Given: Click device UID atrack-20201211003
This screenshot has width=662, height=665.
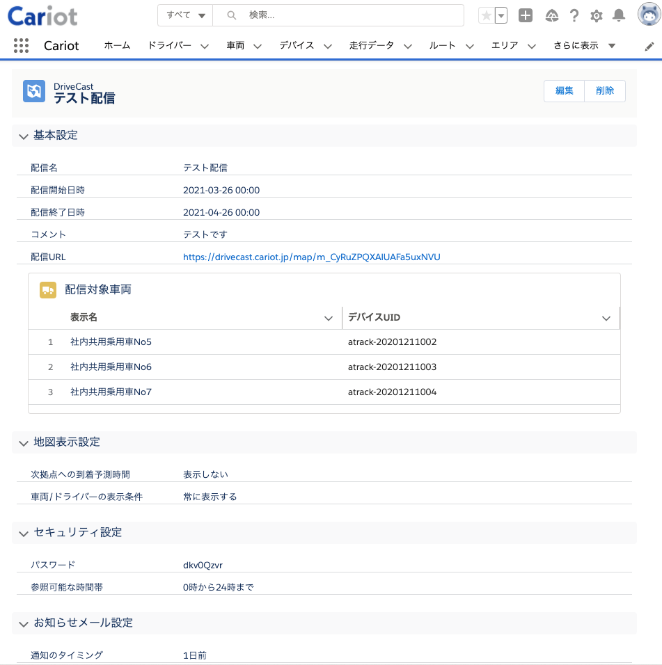Looking at the screenshot, I should 392,367.
